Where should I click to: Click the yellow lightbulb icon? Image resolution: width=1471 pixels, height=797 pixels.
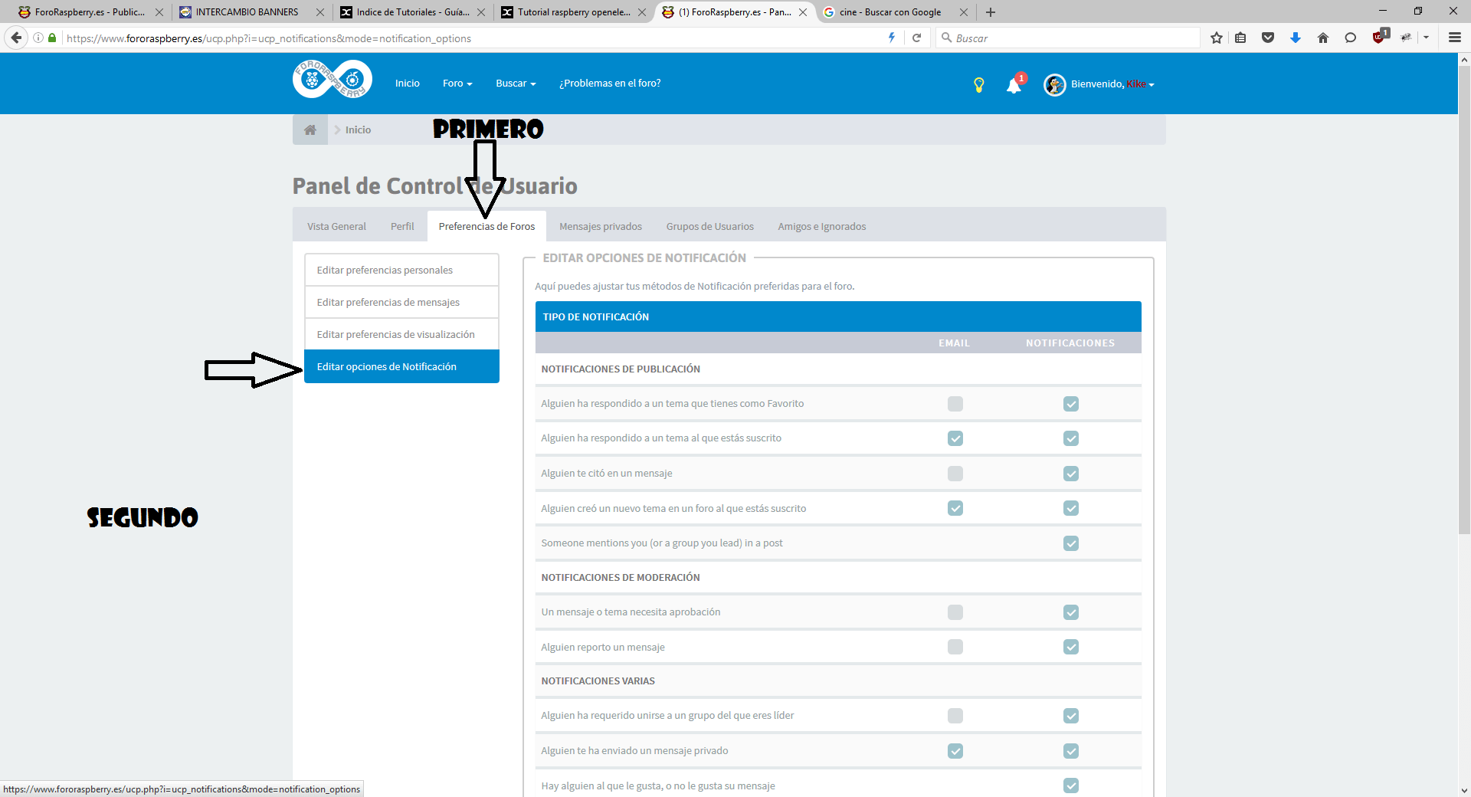tap(978, 85)
